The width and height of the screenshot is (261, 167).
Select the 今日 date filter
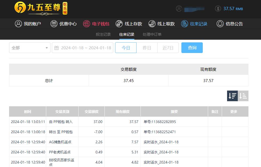point(126,48)
